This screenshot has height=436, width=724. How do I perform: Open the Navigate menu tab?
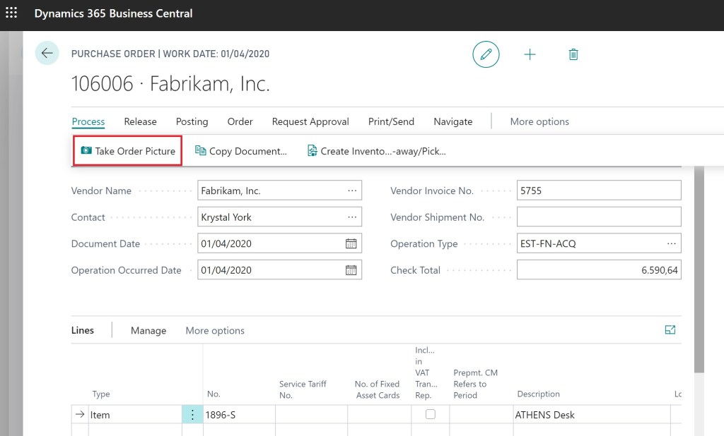coord(452,121)
